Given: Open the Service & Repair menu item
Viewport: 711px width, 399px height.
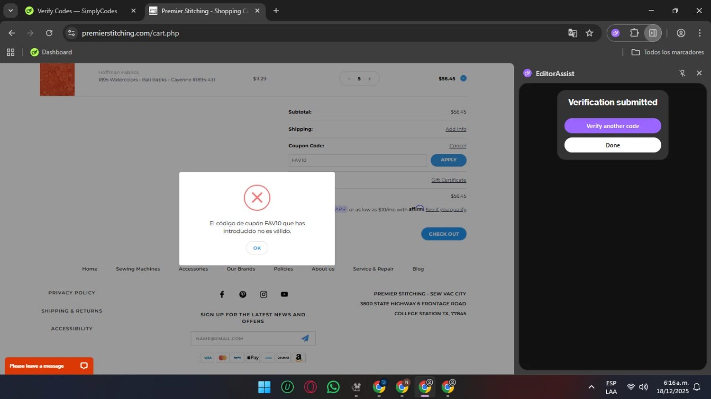Looking at the screenshot, I should [373, 269].
